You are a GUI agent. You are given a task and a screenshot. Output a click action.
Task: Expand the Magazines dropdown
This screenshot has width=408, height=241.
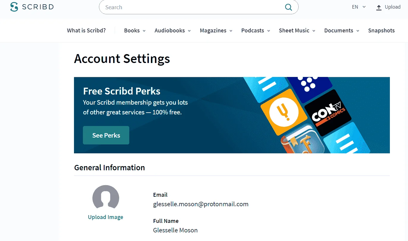point(216,31)
